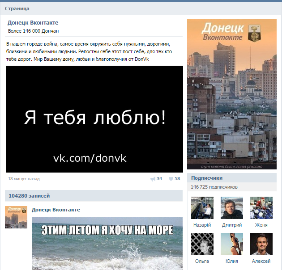
Task: Open the '104280 записей' wall header
Action: (x=94, y=196)
